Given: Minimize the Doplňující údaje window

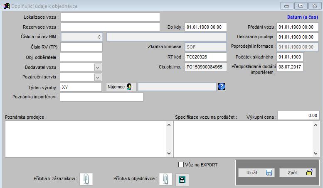Looking at the screenshot, I should 286,6.
